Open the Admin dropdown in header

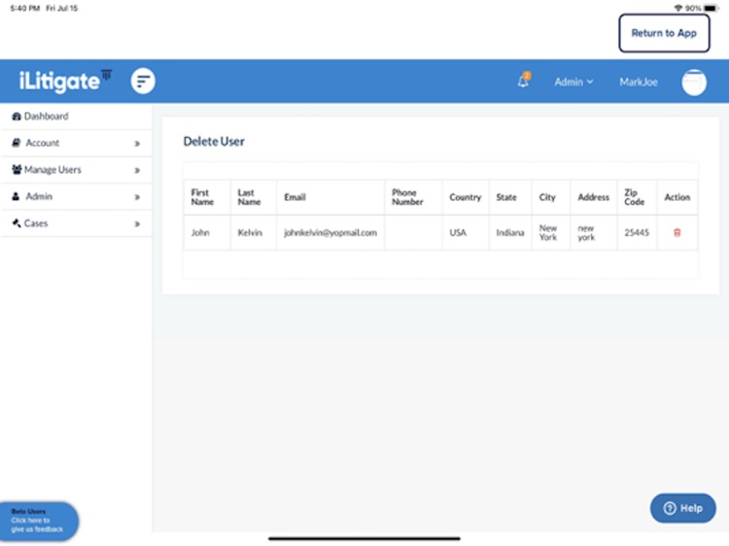(573, 82)
